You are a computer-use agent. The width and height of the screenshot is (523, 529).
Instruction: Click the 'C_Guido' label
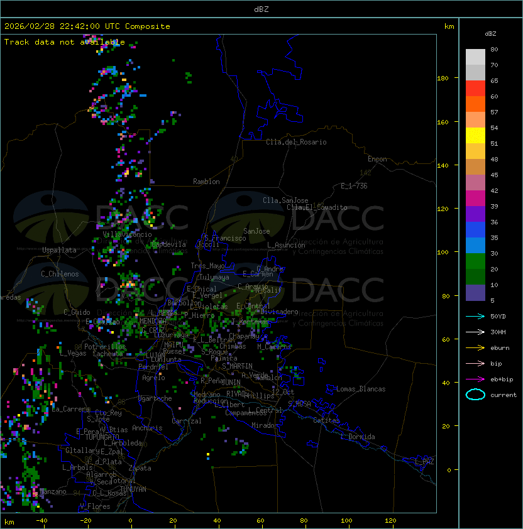(x=77, y=312)
